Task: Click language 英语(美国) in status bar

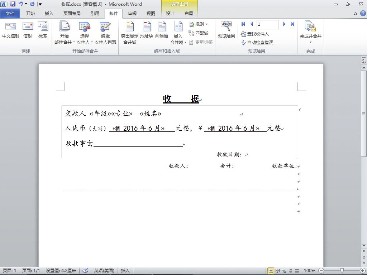Action: tap(104, 271)
